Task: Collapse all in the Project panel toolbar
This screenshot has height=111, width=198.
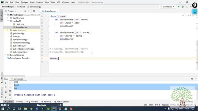Action: click(29, 11)
